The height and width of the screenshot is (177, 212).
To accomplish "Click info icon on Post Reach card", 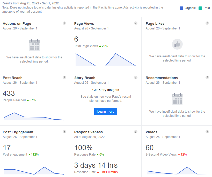I will tap(64, 78).
